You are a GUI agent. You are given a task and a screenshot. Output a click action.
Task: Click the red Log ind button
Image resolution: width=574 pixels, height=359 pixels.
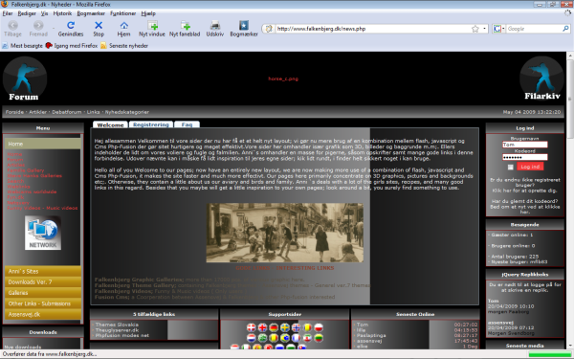(530, 167)
